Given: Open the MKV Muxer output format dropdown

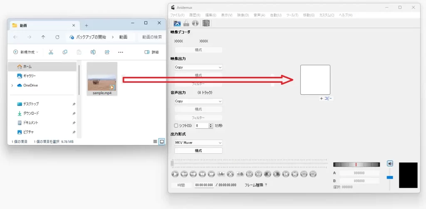Looking at the screenshot, I should (x=198, y=143).
